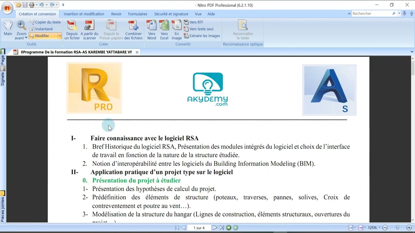This screenshot has width=415, height=233.
Task: Create PDF with Depuis un fichier
Action: (x=72, y=30)
